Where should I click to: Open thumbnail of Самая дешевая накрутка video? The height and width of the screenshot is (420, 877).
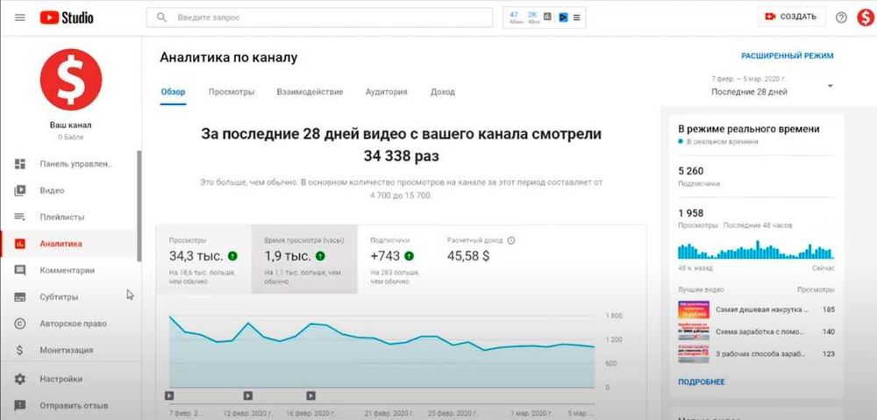coord(694,310)
